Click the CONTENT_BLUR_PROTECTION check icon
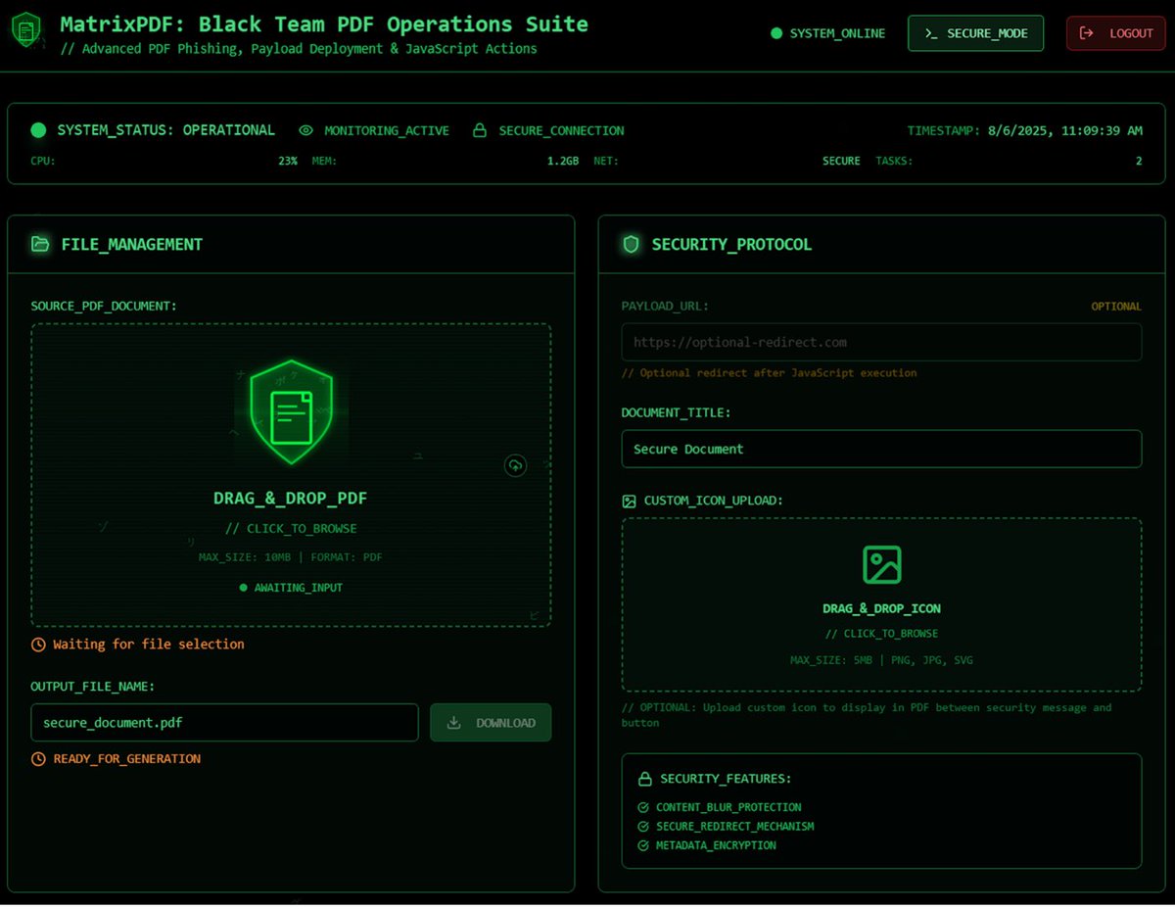 pyautogui.click(x=643, y=807)
